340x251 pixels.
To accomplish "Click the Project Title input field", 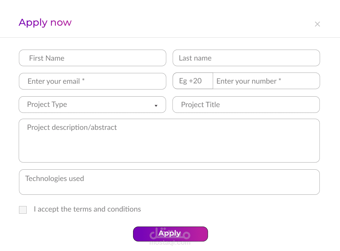I will coord(246,105).
